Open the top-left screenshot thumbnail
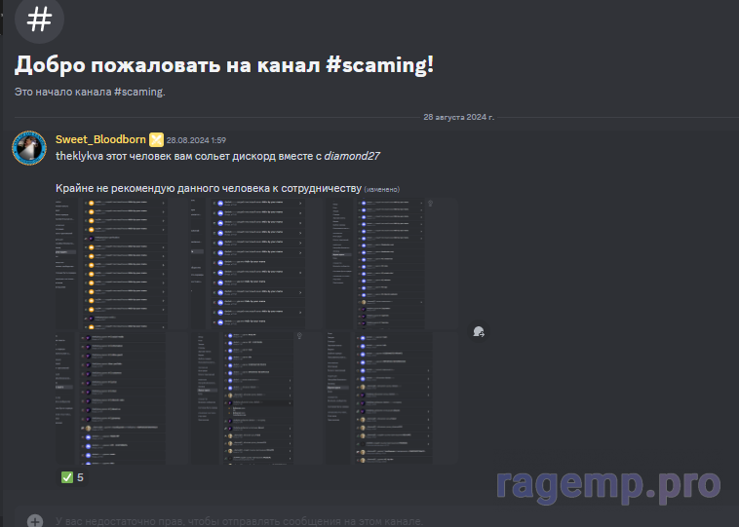 pos(109,263)
